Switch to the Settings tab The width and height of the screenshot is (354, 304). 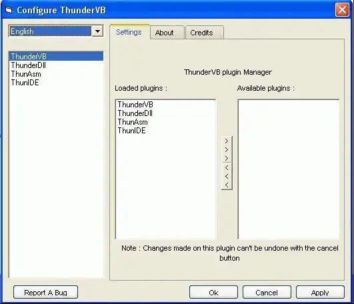pyautogui.click(x=129, y=32)
